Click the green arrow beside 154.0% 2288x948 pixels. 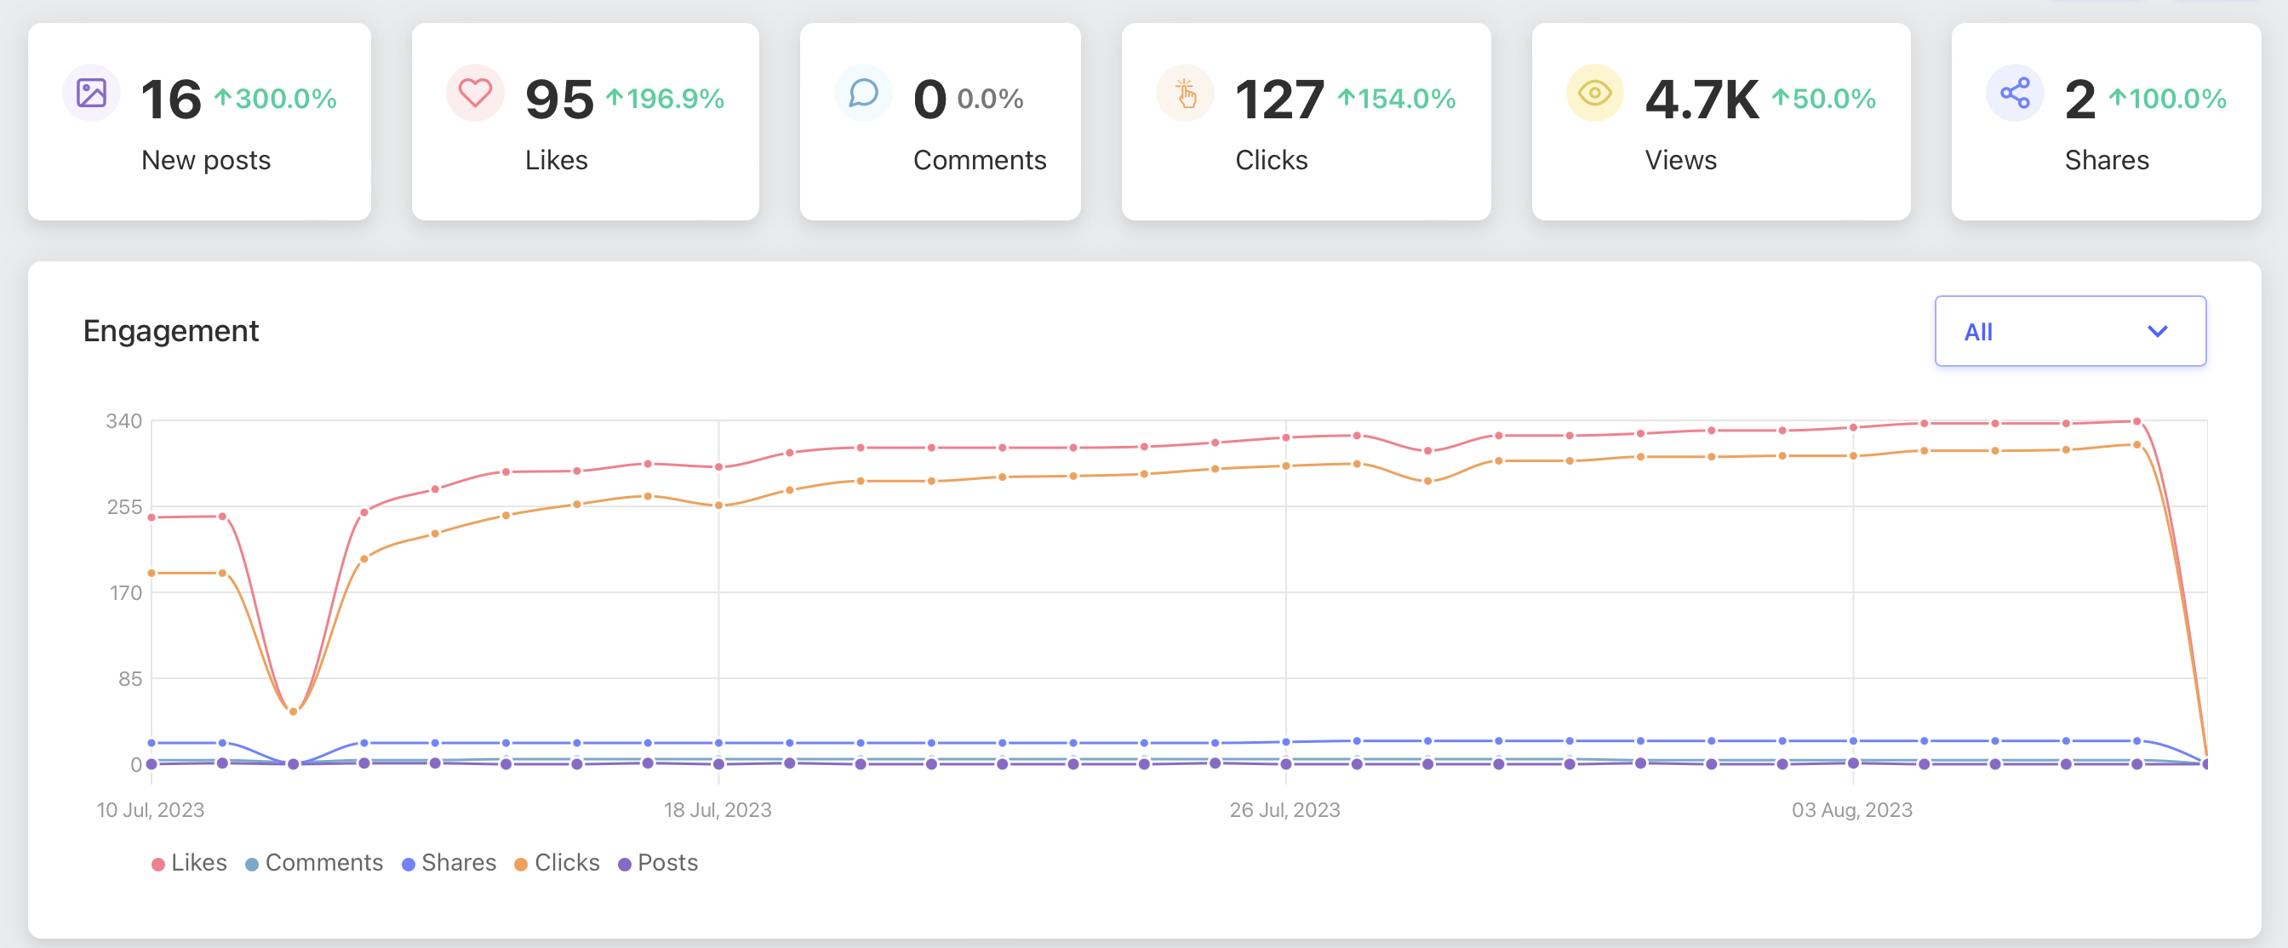[x=1347, y=98]
